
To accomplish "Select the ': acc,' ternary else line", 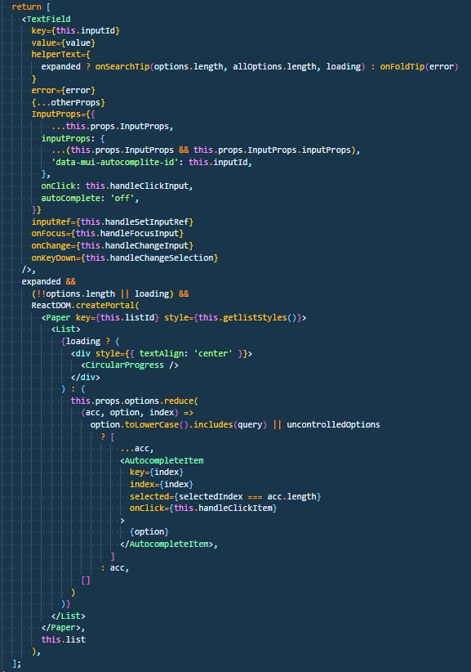I will (x=114, y=568).
